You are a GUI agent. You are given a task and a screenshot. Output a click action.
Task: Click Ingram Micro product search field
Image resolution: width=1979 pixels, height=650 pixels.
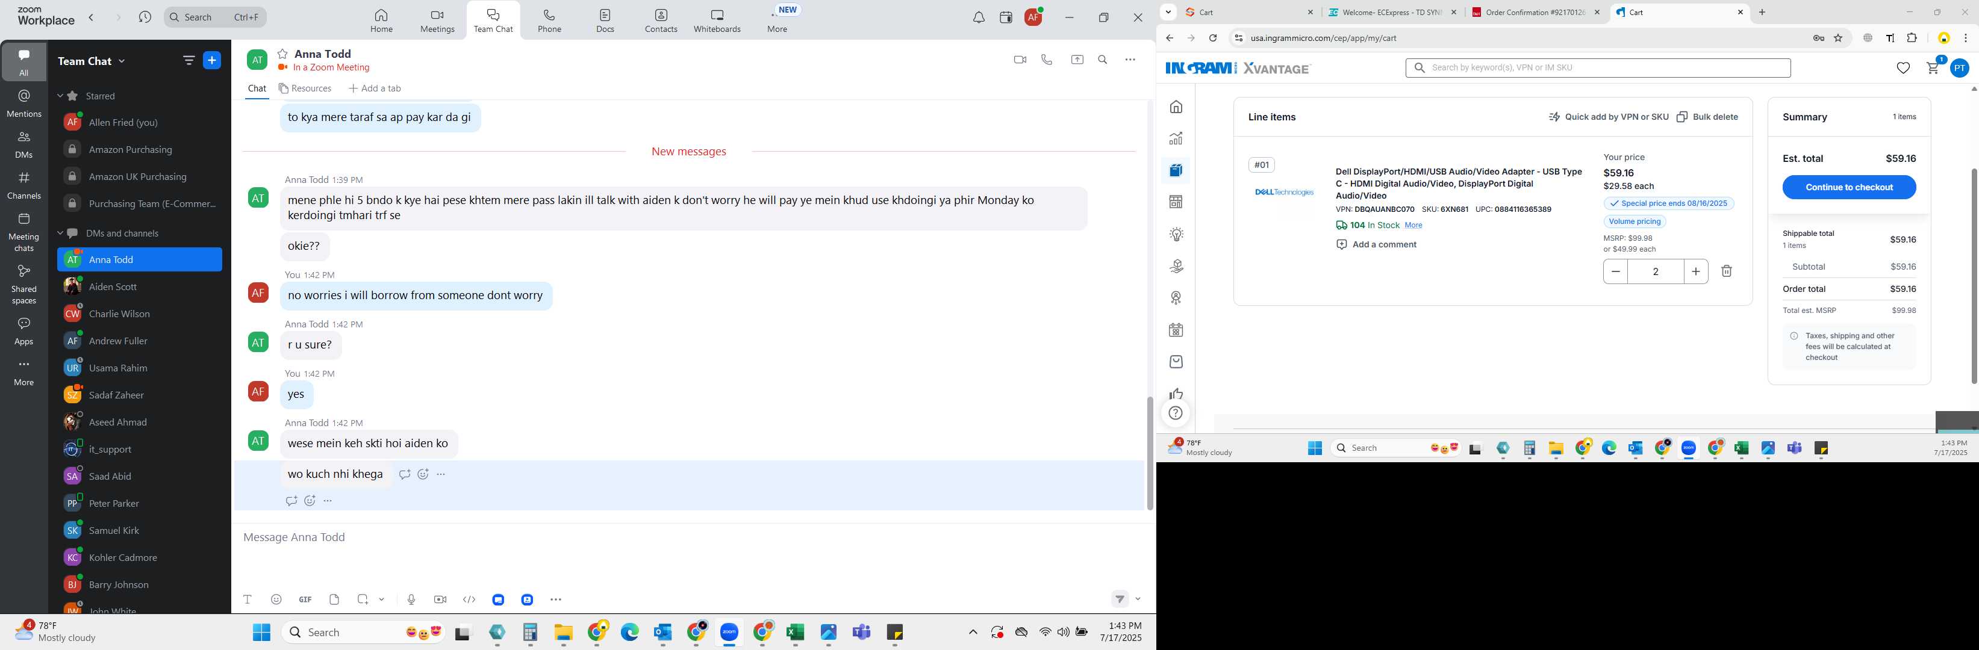[x=1598, y=67]
